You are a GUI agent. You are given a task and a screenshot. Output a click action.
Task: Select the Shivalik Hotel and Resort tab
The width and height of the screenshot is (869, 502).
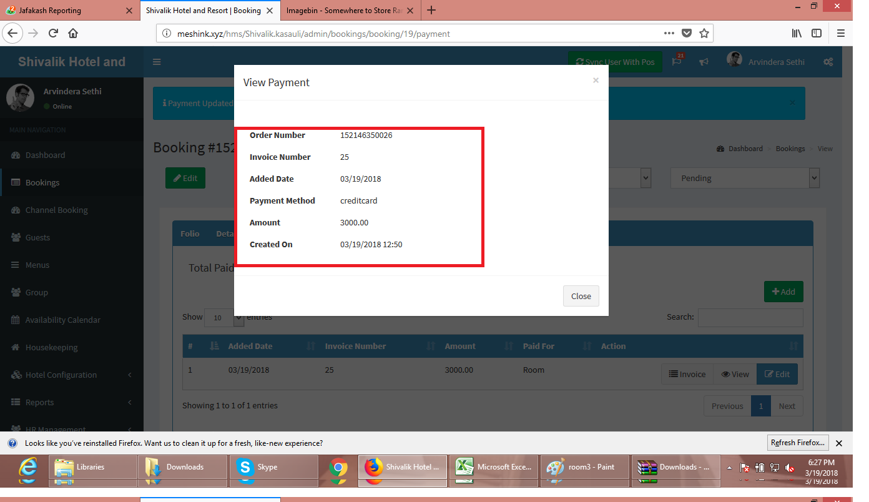coord(210,11)
